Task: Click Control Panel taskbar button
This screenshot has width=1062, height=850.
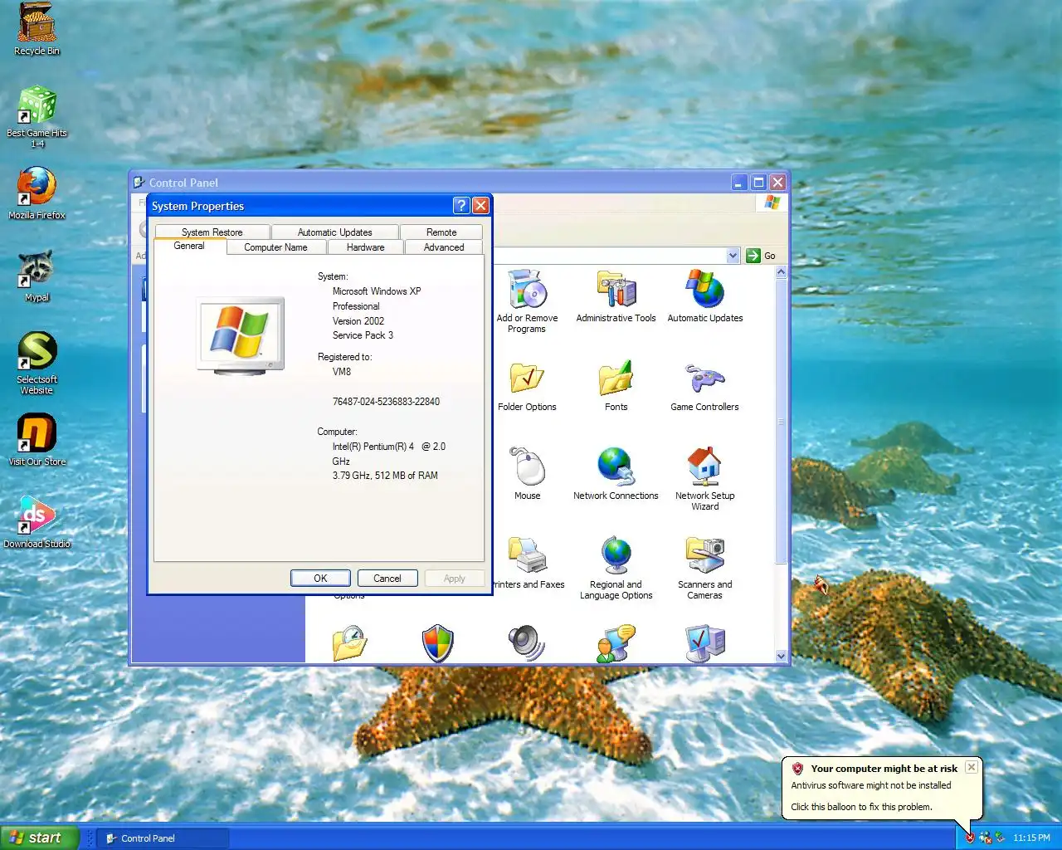Action: coord(163,838)
